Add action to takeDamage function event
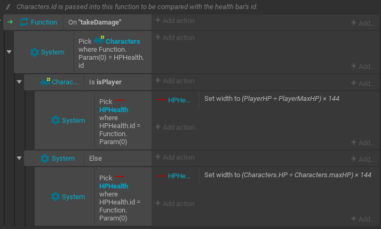 tap(175, 20)
